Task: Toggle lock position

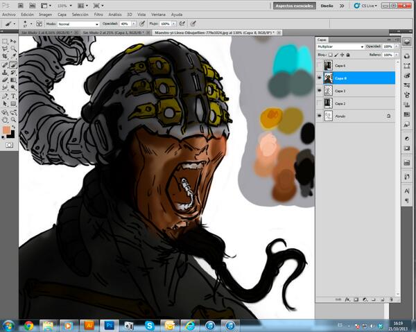Action: (342, 55)
